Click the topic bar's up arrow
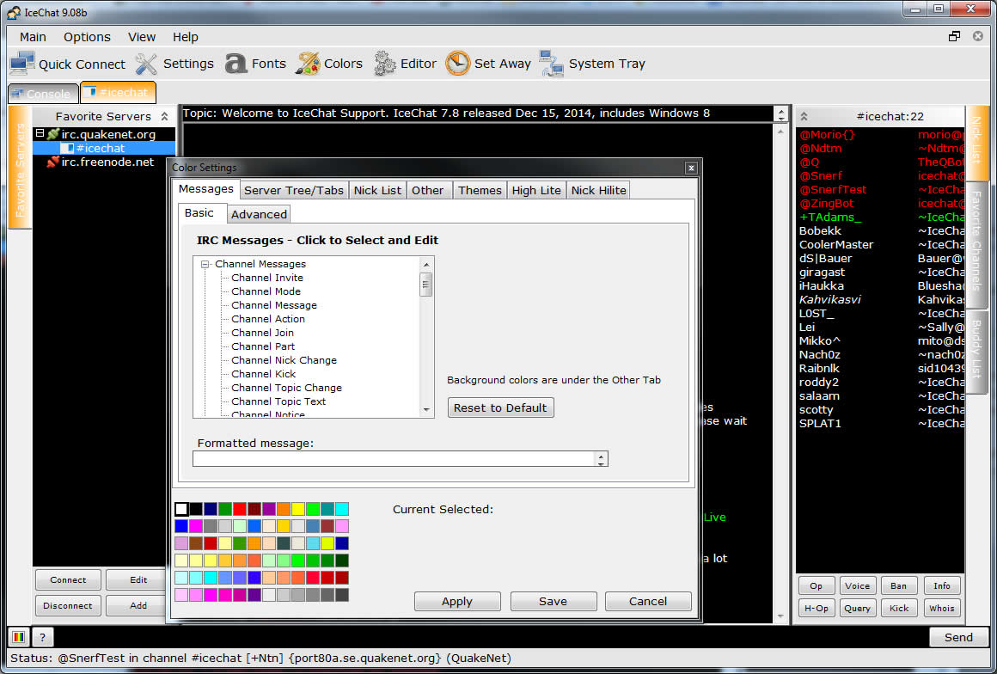Screen dimensions: 997x674 [x=781, y=110]
